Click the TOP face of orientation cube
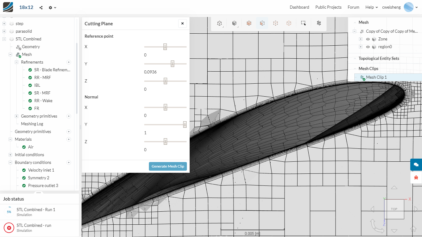 click(394, 209)
